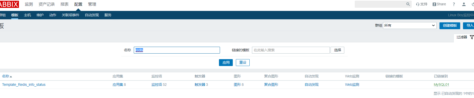474x98 pixels.
Task: Open the 配置 top menu
Action: click(x=78, y=4)
